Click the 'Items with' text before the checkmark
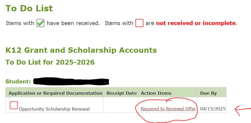The image size is (251, 123). click(x=20, y=23)
